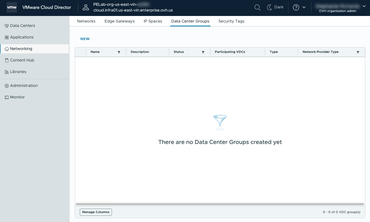Viewport: 370px width, 222px height.
Task: Click the Monitor laptop icon
Action: coord(7,97)
